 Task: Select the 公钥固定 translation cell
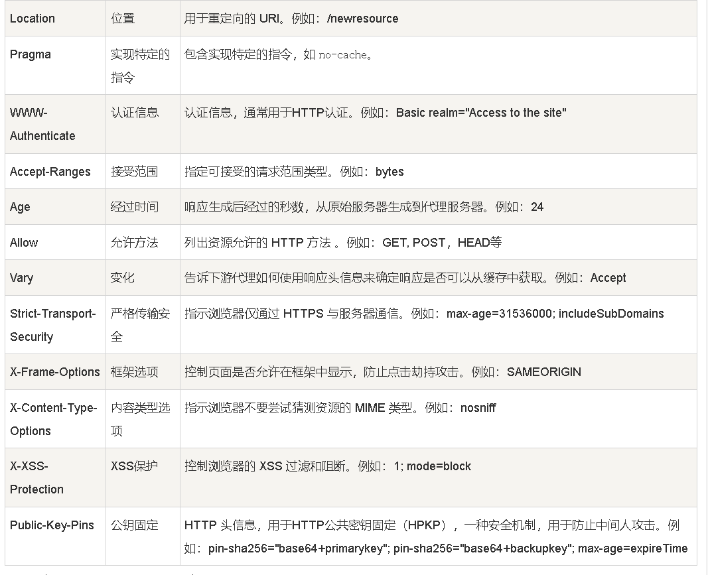(x=143, y=536)
